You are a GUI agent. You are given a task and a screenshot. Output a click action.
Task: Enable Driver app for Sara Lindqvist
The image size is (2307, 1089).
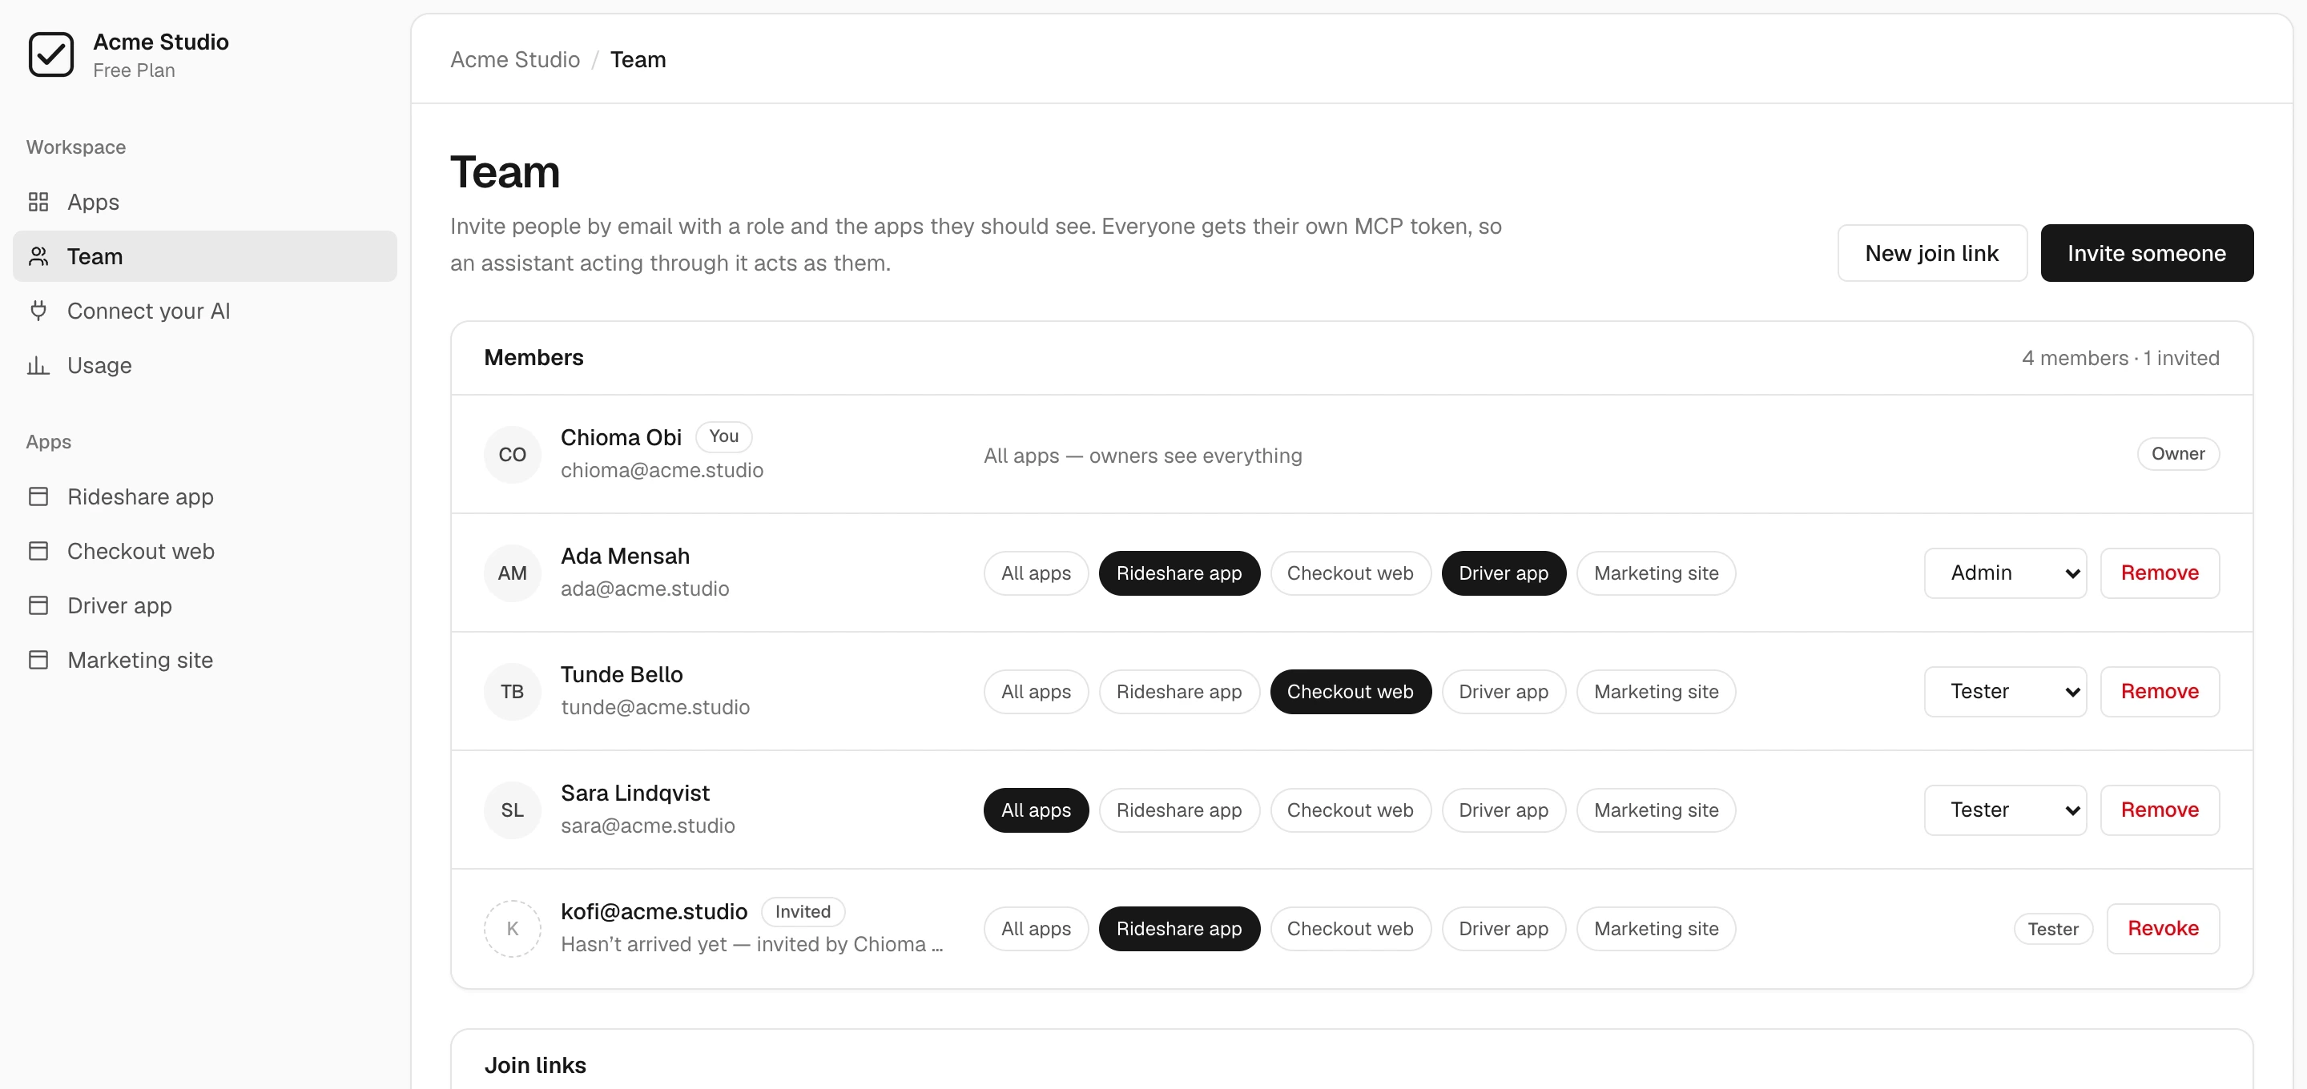(x=1503, y=810)
